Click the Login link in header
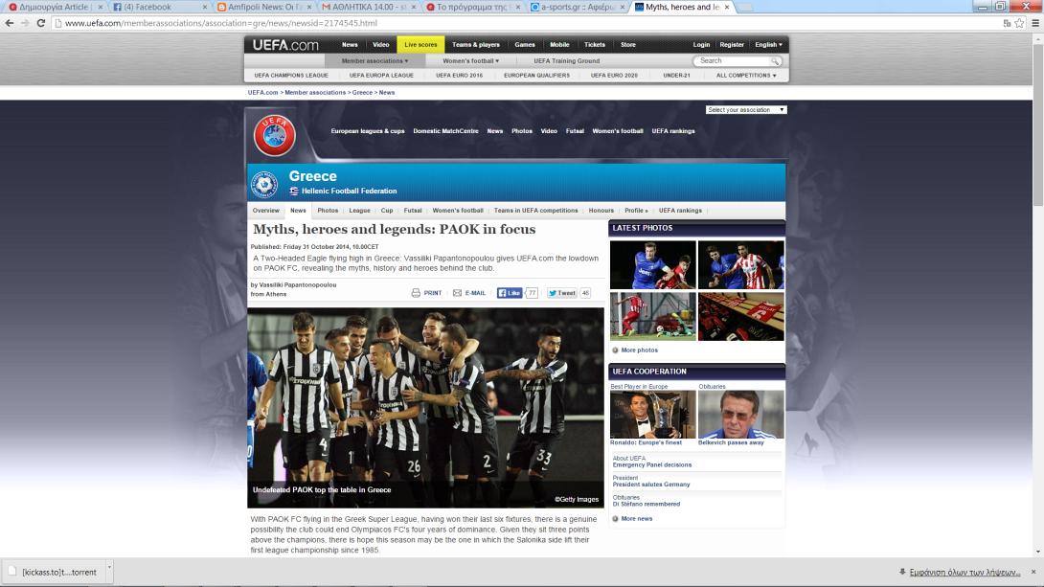The width and height of the screenshot is (1044, 587). coord(701,45)
